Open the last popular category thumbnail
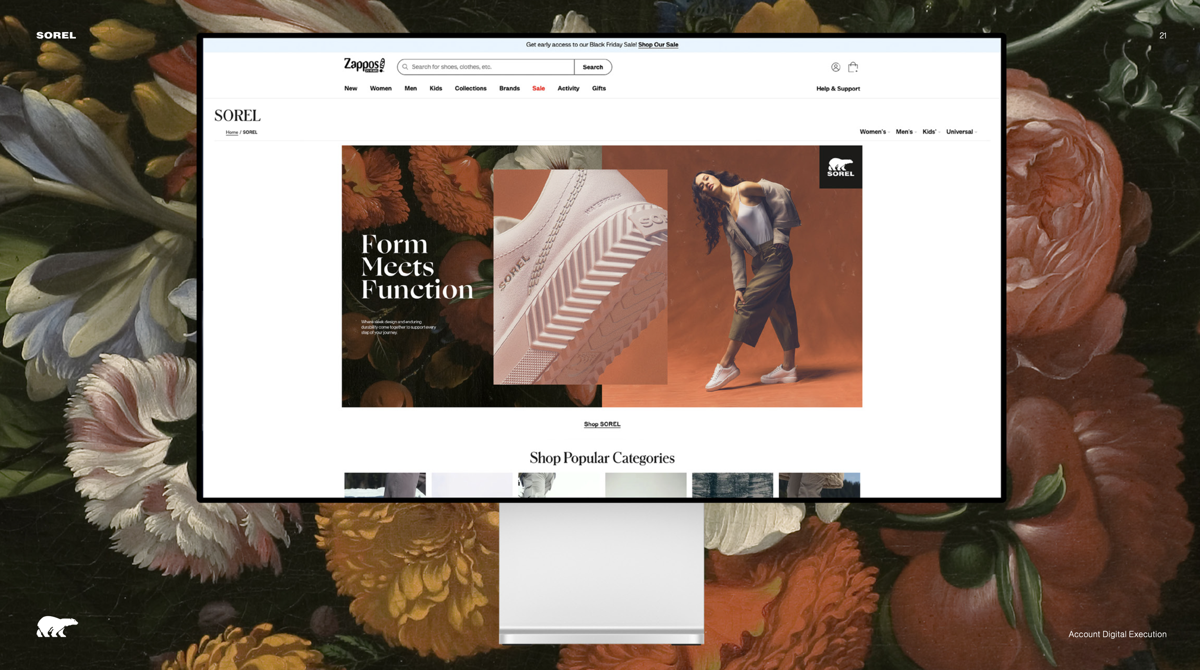 [x=819, y=485]
